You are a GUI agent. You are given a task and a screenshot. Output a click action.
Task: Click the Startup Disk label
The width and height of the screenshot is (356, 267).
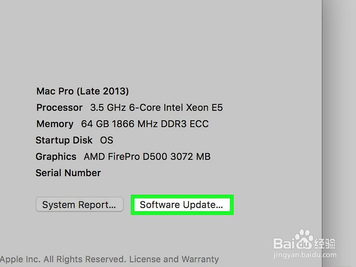click(64, 140)
